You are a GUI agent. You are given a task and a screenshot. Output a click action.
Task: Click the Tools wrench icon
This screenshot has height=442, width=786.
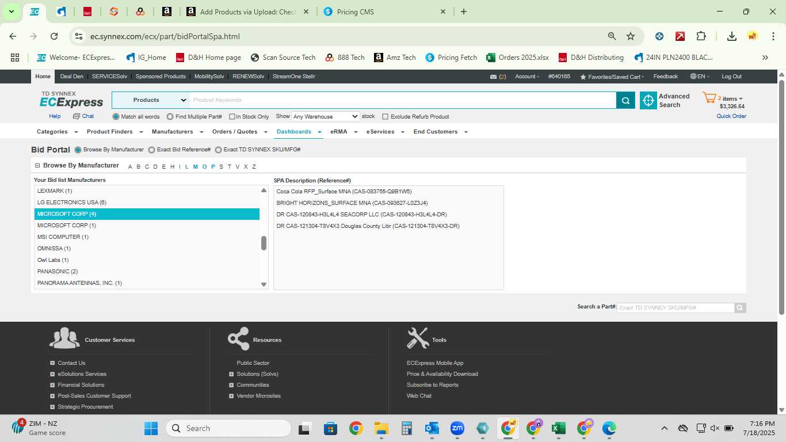pyautogui.click(x=418, y=338)
